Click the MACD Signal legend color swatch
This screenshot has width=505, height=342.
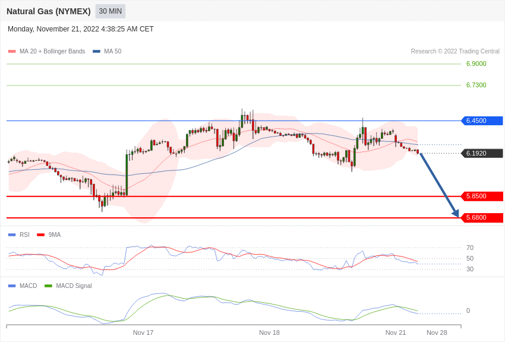tap(48, 286)
